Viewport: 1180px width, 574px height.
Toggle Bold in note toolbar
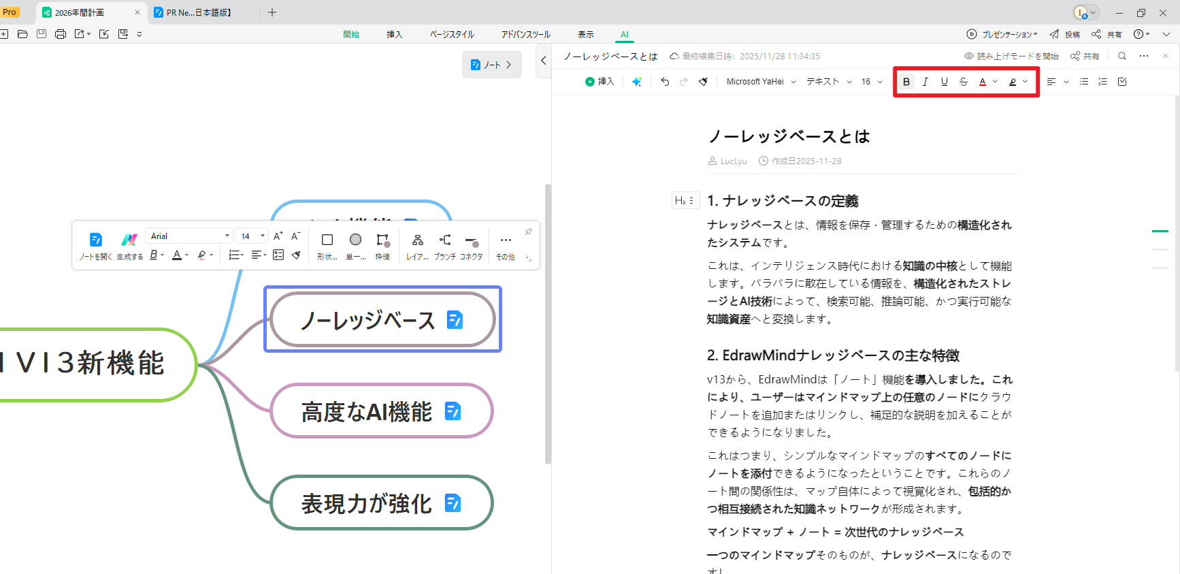click(906, 82)
